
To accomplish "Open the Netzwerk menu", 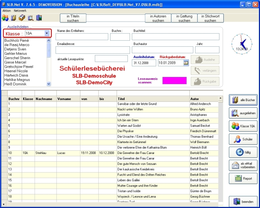I will pyautogui.click(x=20, y=11).
